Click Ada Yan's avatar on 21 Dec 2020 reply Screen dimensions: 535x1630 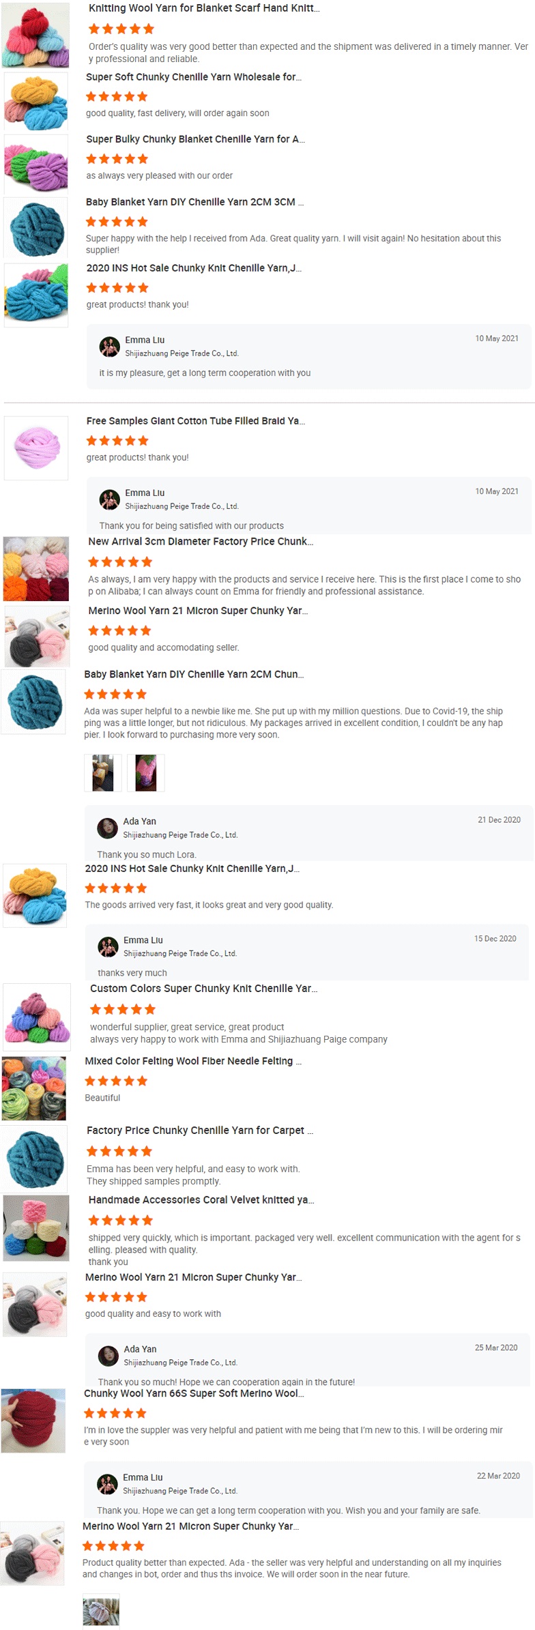click(x=107, y=828)
